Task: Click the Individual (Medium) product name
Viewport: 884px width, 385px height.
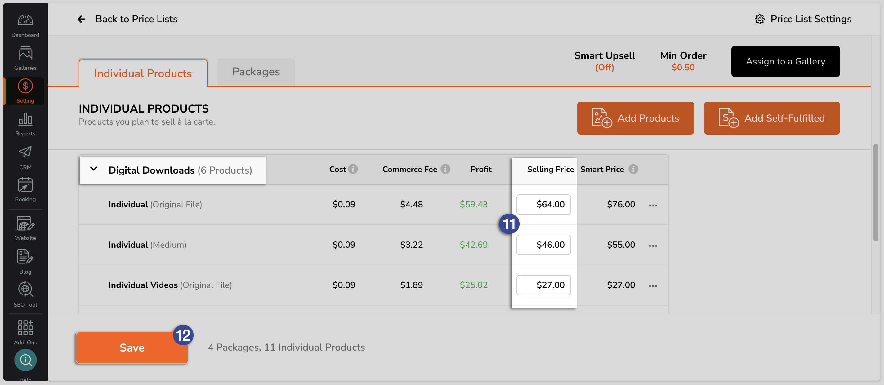Action: pos(147,245)
